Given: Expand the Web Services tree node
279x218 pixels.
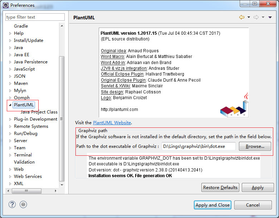Looking at the screenshot, I should [x=10, y=176].
